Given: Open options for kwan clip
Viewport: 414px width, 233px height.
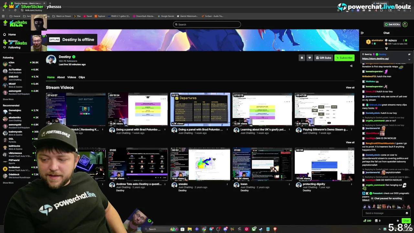Looking at the screenshot, I should [x=289, y=184].
